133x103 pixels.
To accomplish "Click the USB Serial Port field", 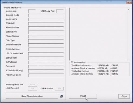I will [60, 11].
